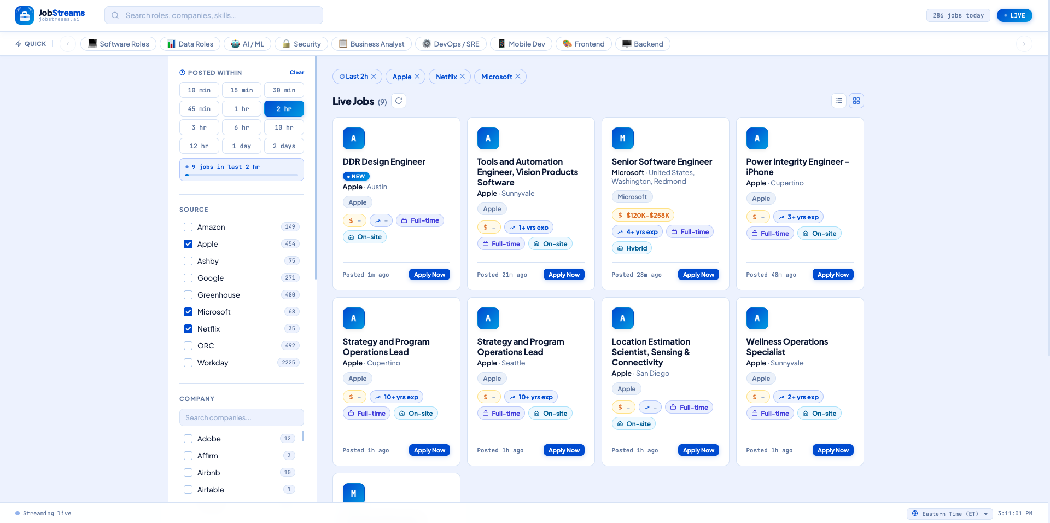Screen dimensions: 1050x523
Task: Click the JobStreams briefcase logo
Action: [25, 15]
